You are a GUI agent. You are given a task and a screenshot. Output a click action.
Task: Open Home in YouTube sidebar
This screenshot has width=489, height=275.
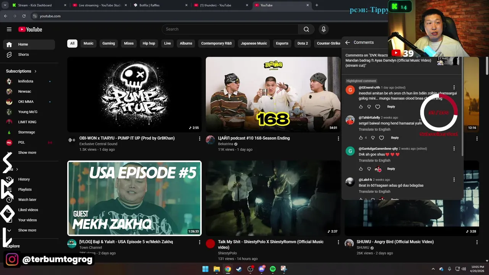point(29,44)
